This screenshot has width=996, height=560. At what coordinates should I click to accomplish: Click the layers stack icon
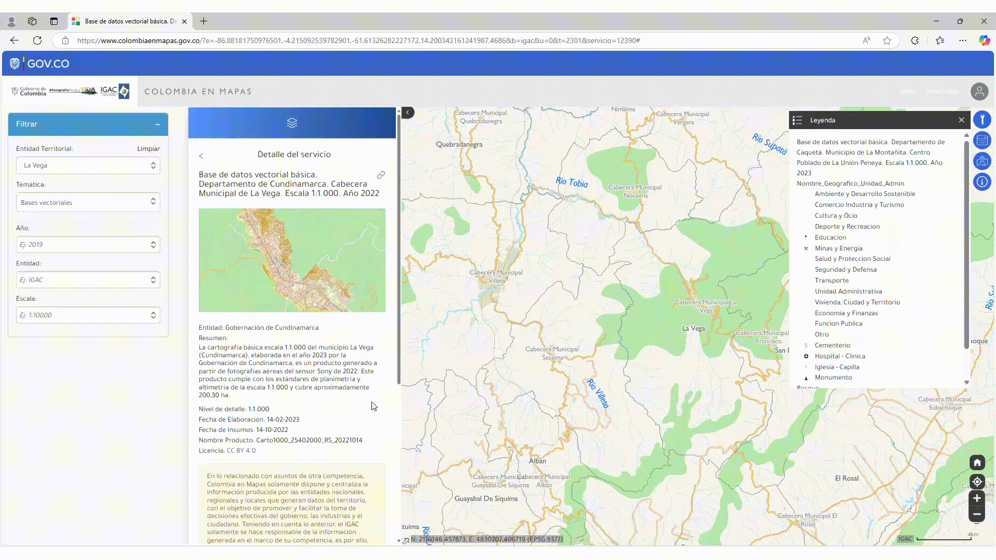292,123
